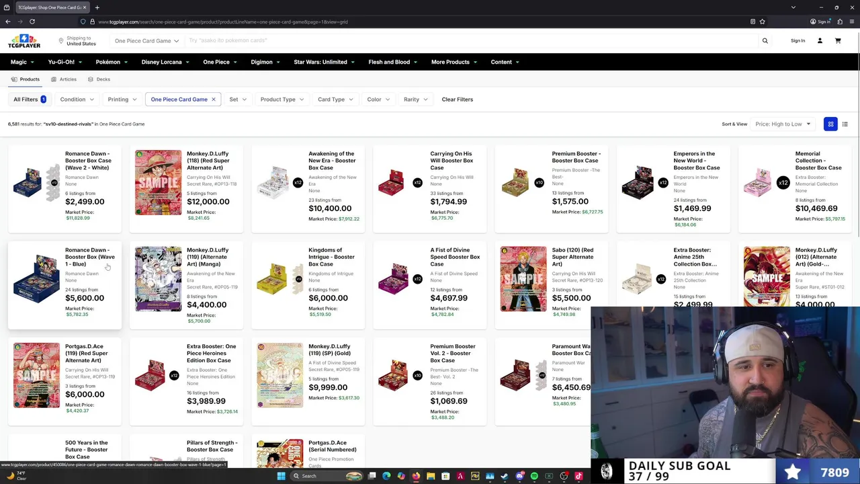Open the user account icon
860x484 pixels.
(820, 41)
